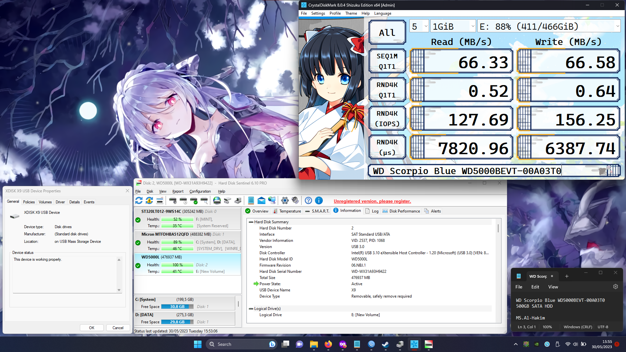The height and width of the screenshot is (352, 626).
Task: Open Notepad settings gear icon
Action: [616, 287]
